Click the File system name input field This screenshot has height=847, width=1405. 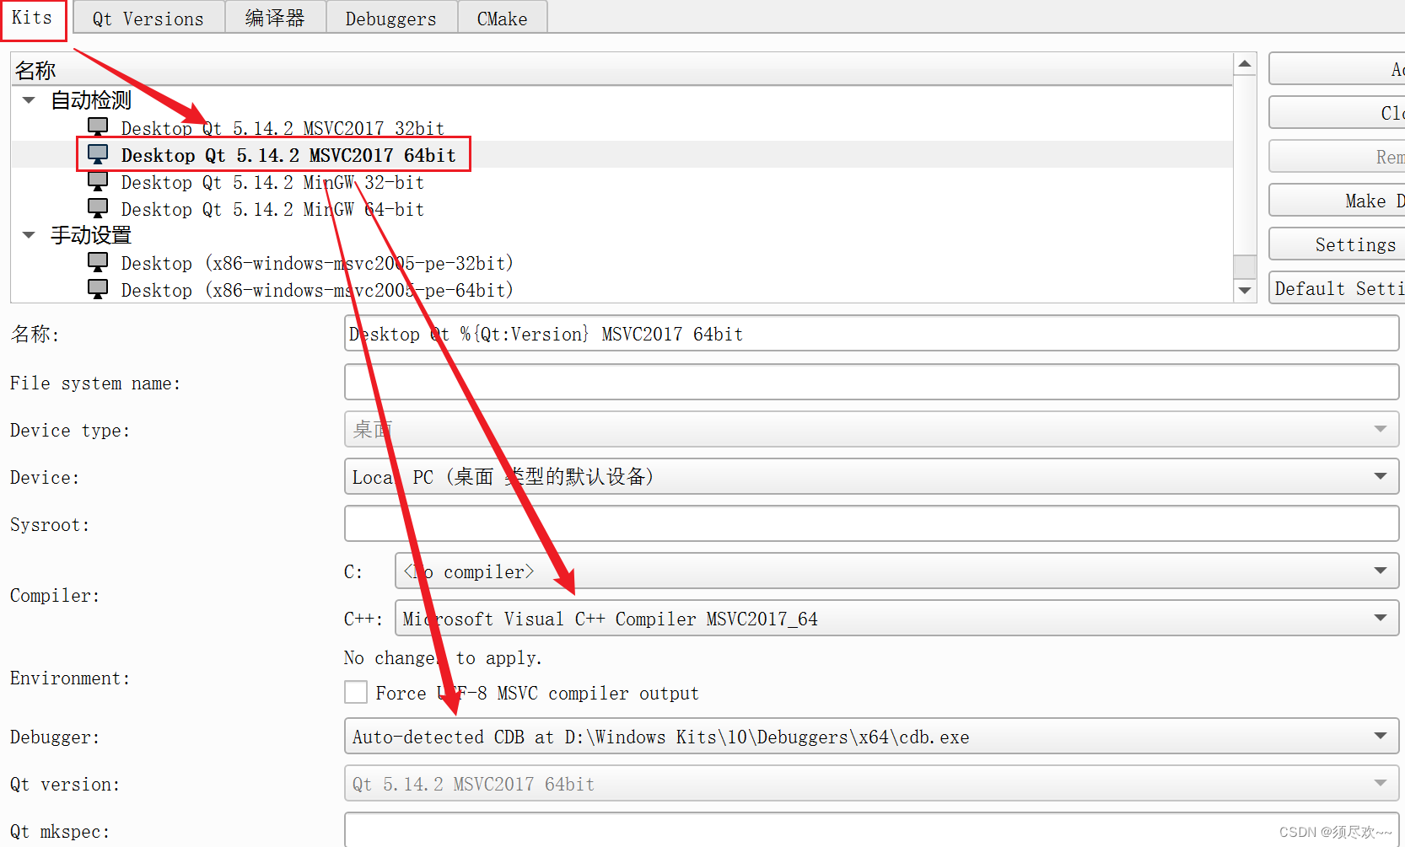[x=870, y=383]
